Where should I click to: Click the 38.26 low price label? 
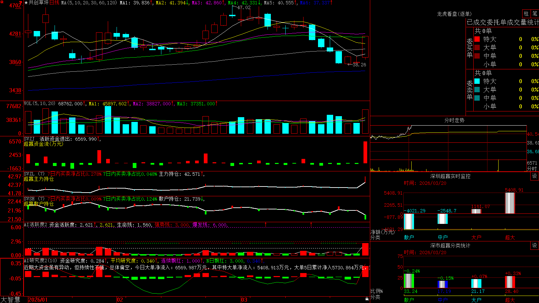(359, 65)
